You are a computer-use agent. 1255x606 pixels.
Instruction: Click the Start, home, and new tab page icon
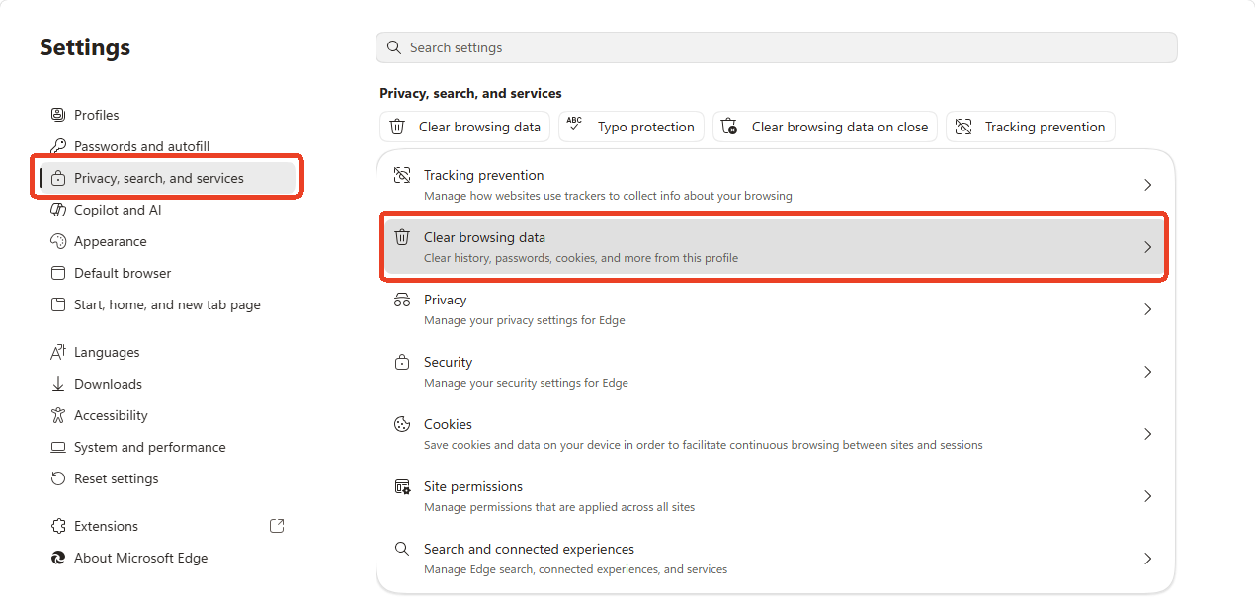pos(58,304)
